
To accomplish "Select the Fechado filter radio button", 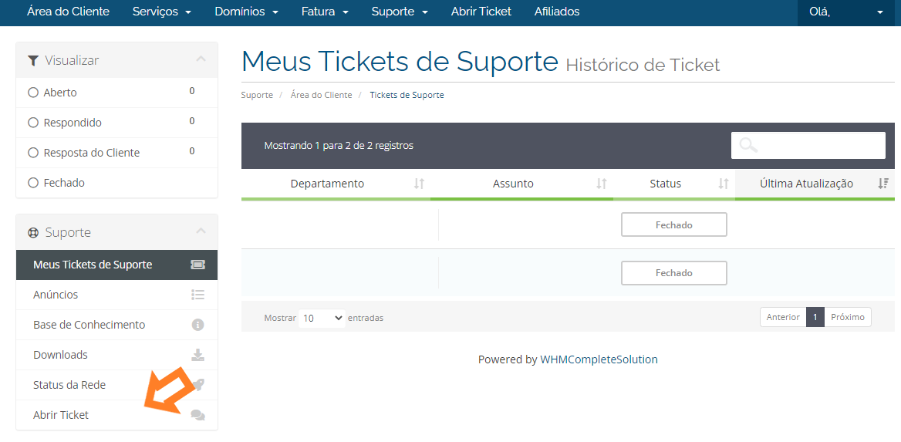I will click(x=32, y=183).
